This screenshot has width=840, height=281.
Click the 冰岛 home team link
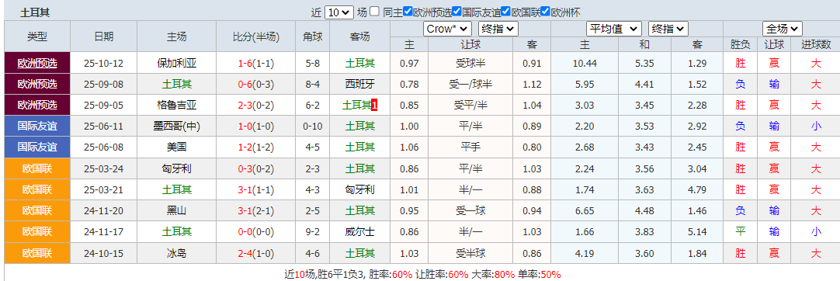coord(177,252)
